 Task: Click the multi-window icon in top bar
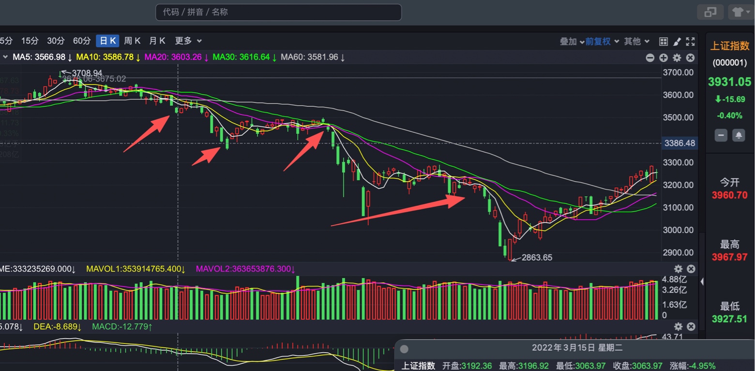click(x=710, y=12)
